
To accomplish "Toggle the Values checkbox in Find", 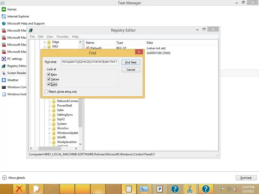I will click(49, 79).
